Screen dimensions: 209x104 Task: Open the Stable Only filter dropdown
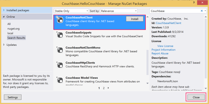pos(71,11)
